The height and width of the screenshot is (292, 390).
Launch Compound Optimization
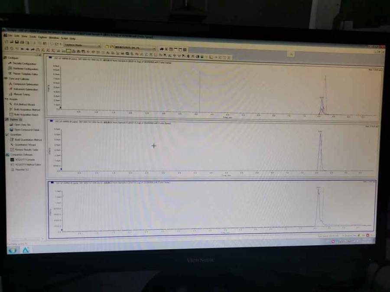(x=26, y=84)
